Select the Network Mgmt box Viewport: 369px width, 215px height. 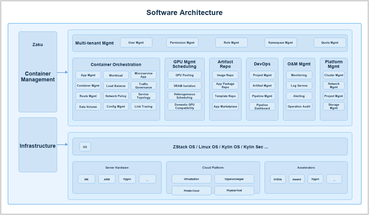(x=334, y=86)
